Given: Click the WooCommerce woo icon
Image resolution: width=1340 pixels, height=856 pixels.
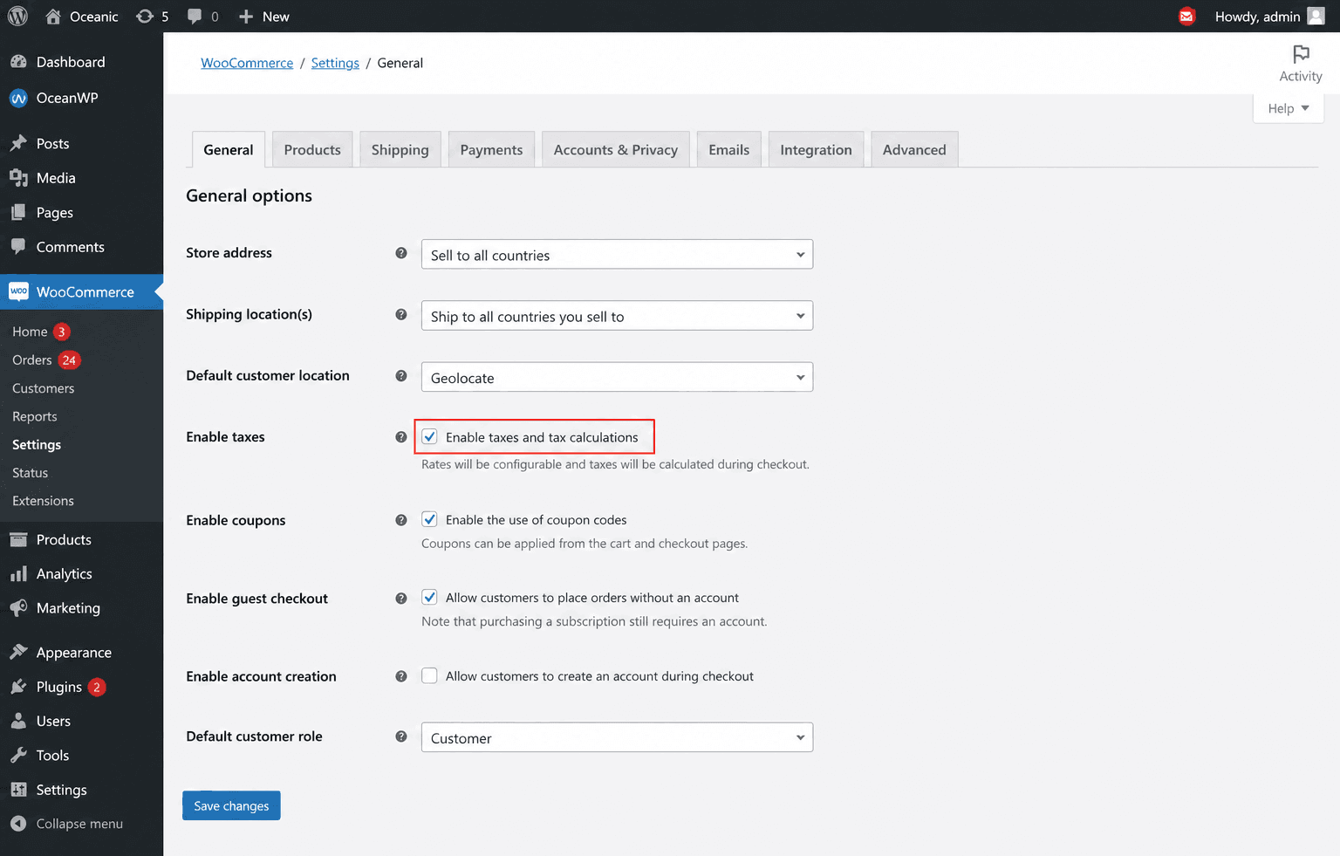Looking at the screenshot, I should pos(18,291).
